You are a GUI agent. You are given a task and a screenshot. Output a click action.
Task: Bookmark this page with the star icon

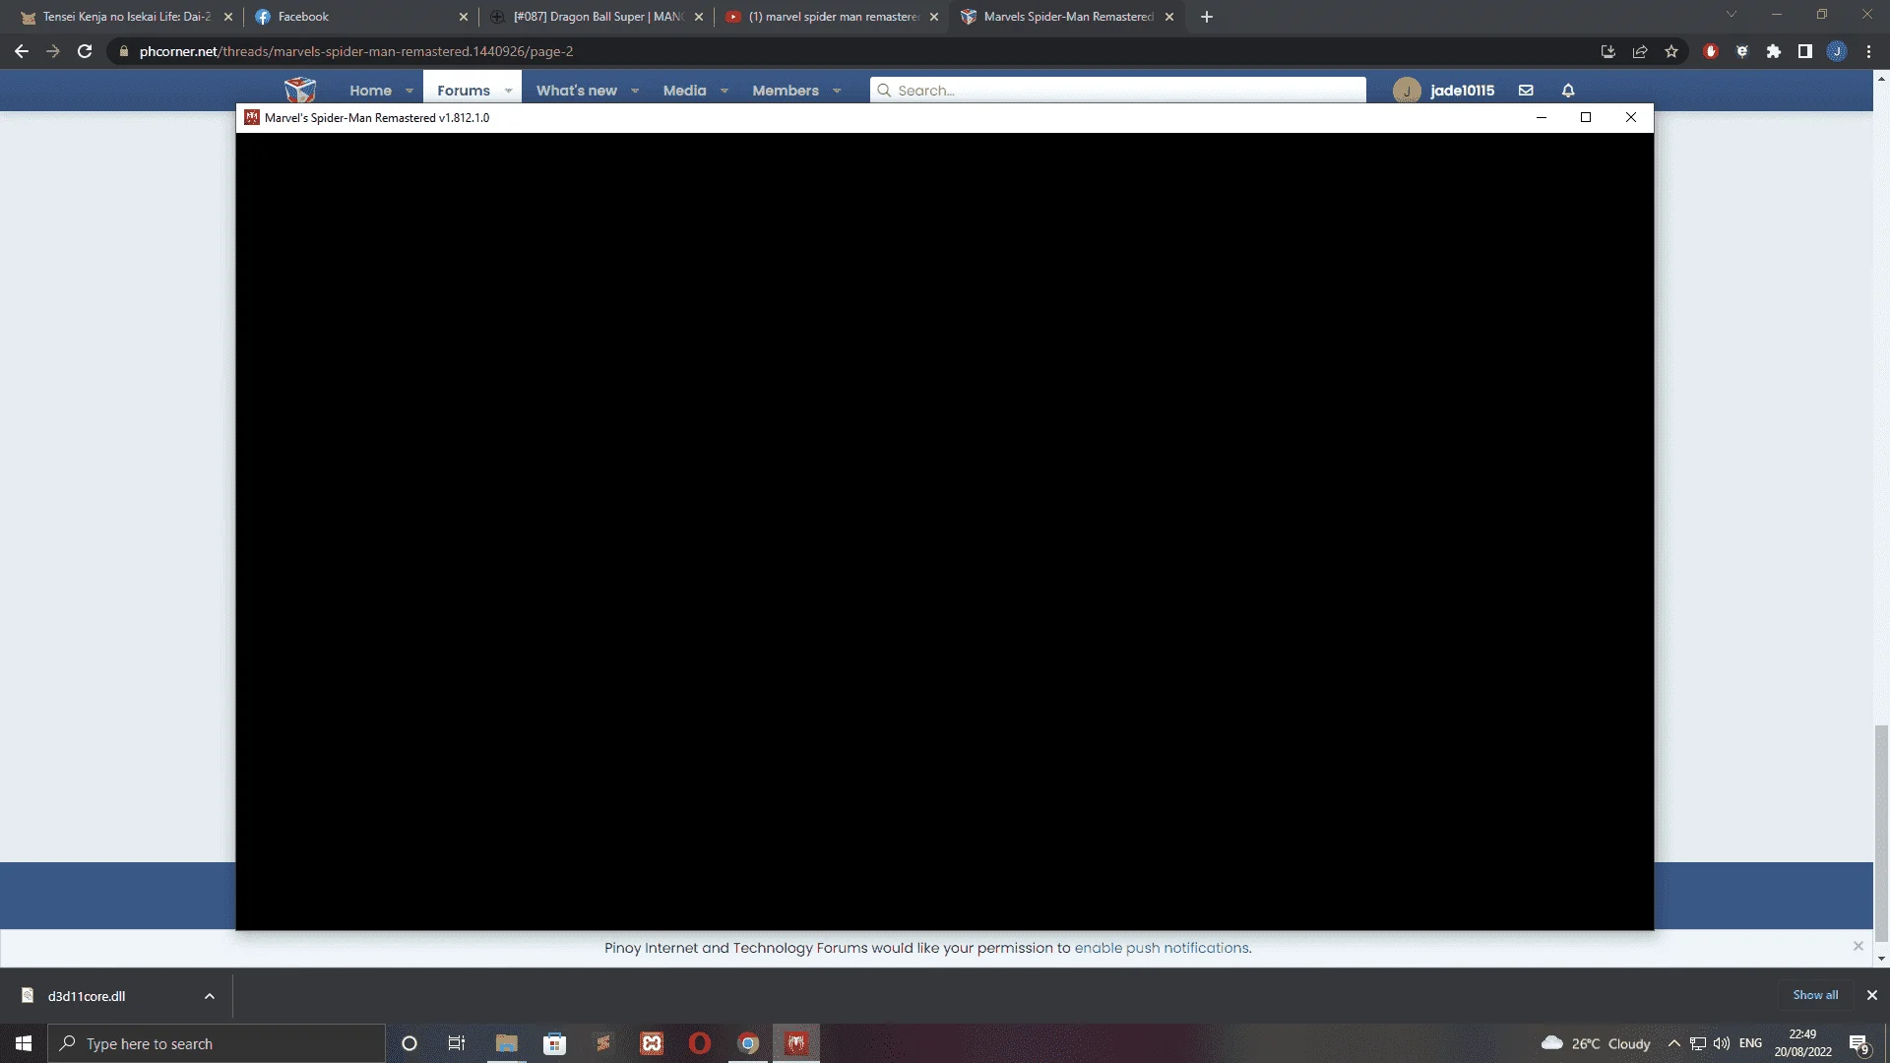(x=1671, y=51)
